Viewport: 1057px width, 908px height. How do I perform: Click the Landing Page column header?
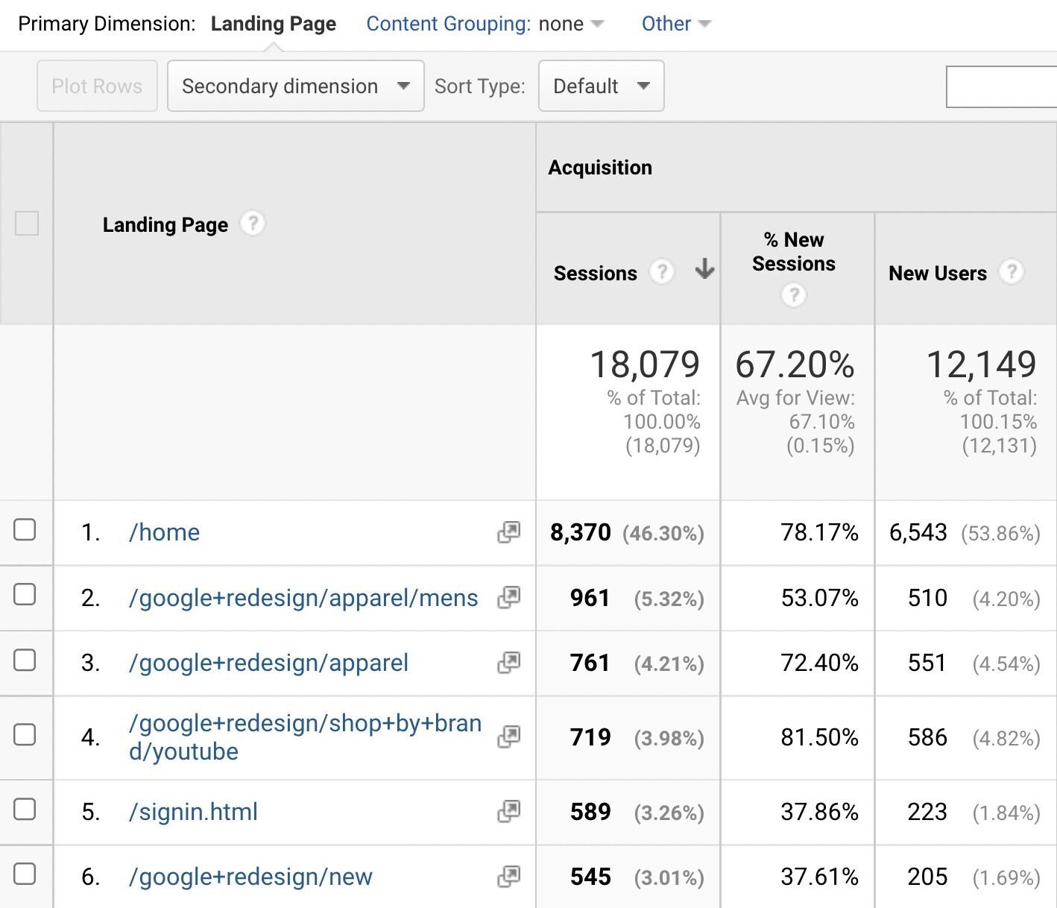(165, 224)
